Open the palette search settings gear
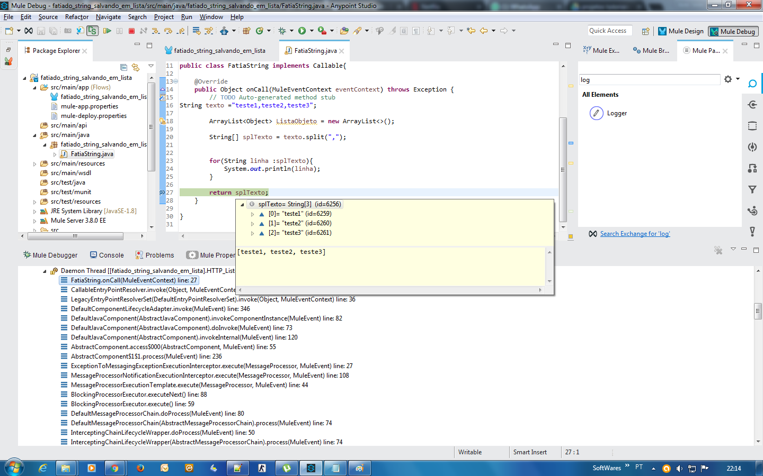The width and height of the screenshot is (763, 476). [728, 79]
